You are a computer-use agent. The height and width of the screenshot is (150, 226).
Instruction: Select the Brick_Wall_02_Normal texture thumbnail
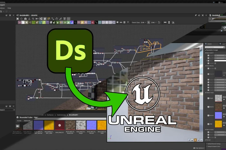tap(91, 125)
